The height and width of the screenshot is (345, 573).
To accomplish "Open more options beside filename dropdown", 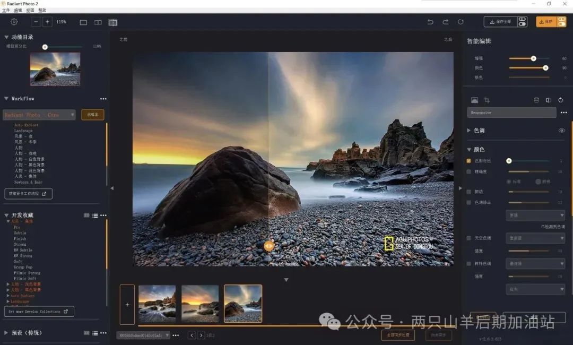I will (x=176, y=335).
